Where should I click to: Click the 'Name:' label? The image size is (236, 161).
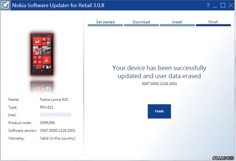click(14, 99)
